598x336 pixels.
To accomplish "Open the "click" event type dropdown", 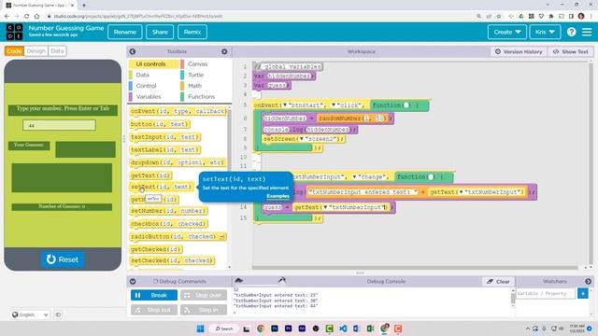I will (x=334, y=105).
